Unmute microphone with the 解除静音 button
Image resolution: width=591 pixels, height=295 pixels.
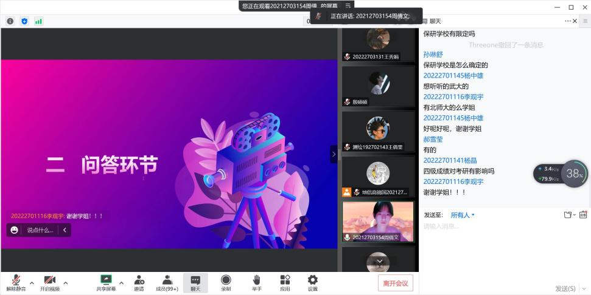tap(16, 282)
